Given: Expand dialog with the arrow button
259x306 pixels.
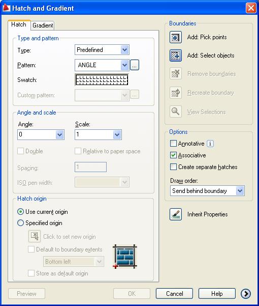Looking at the screenshot, I should (x=246, y=293).
